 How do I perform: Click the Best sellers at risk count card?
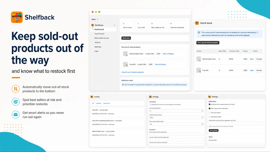pos(158,26)
